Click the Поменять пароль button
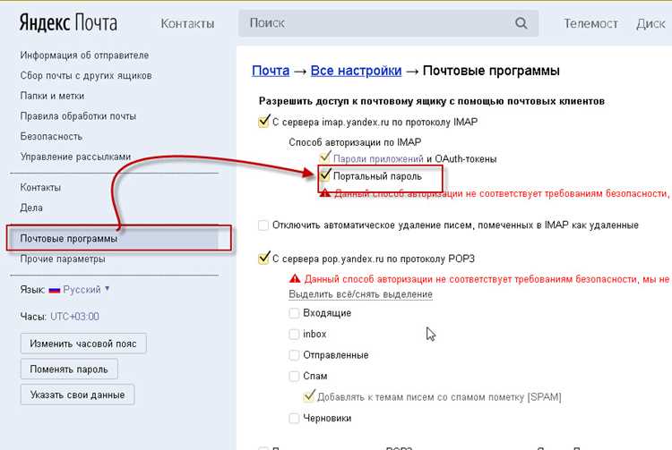 click(69, 369)
